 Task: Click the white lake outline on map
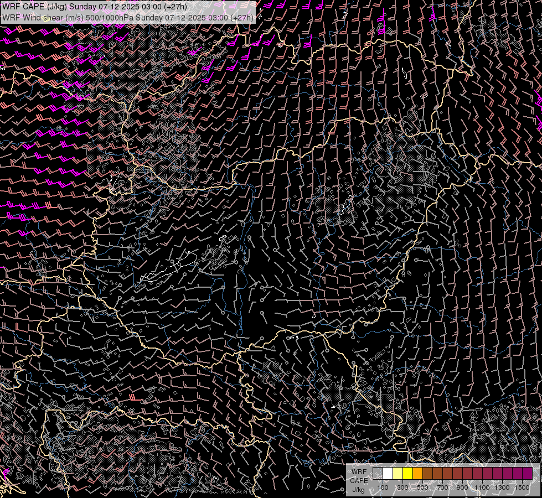[x=169, y=267]
